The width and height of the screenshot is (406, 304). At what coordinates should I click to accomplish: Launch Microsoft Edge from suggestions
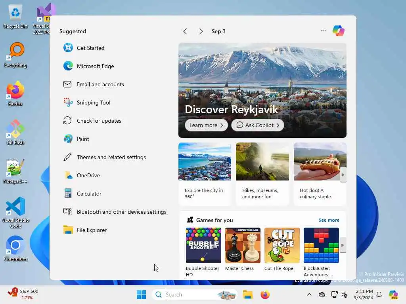tap(88, 66)
